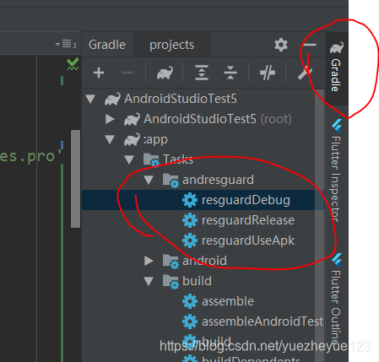Select the resguardDebug task
Viewport: 379px width, 362px height.
coord(203,200)
